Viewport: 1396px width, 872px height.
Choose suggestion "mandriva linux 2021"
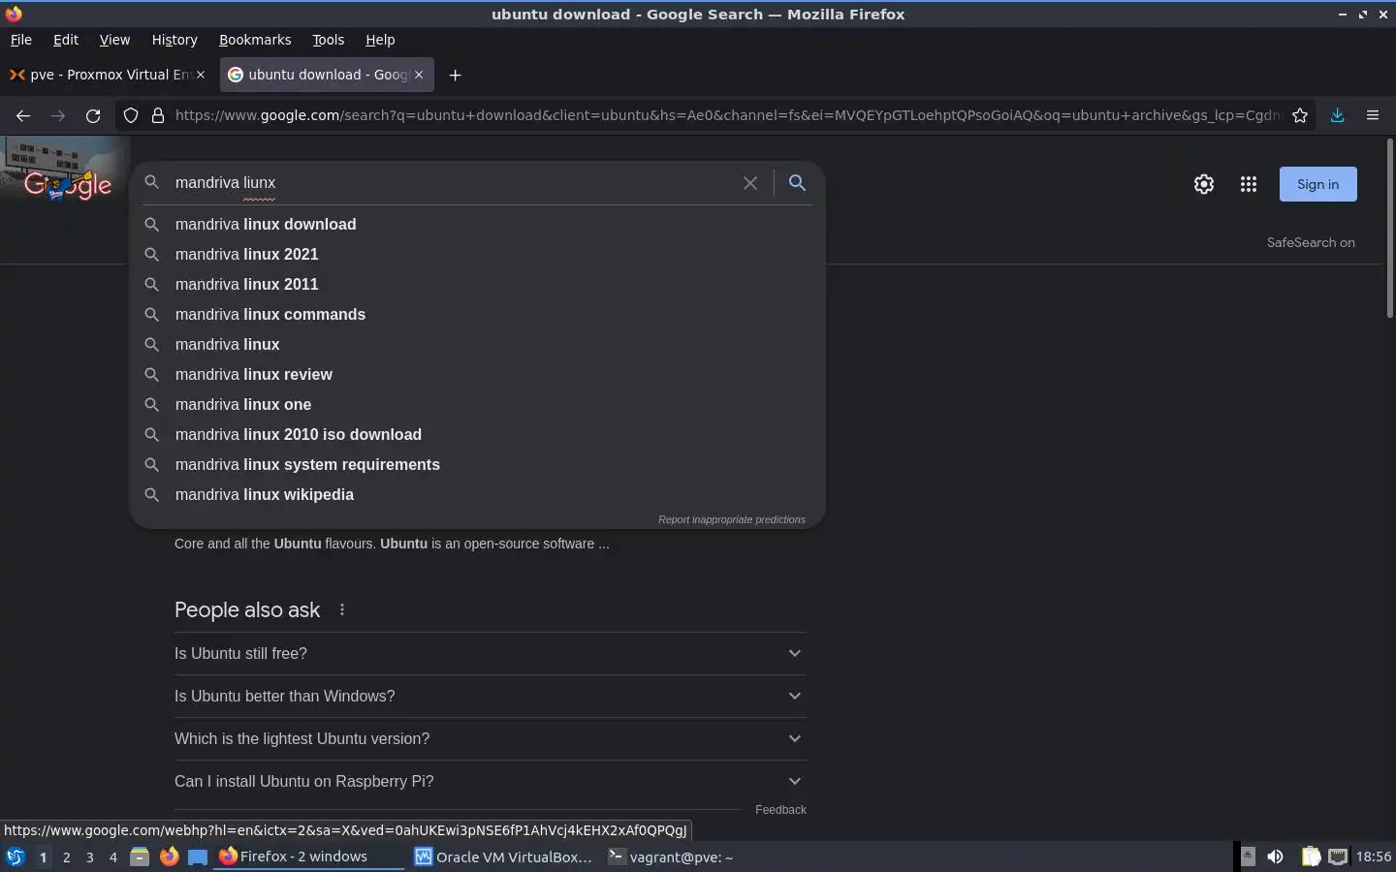pos(477,254)
